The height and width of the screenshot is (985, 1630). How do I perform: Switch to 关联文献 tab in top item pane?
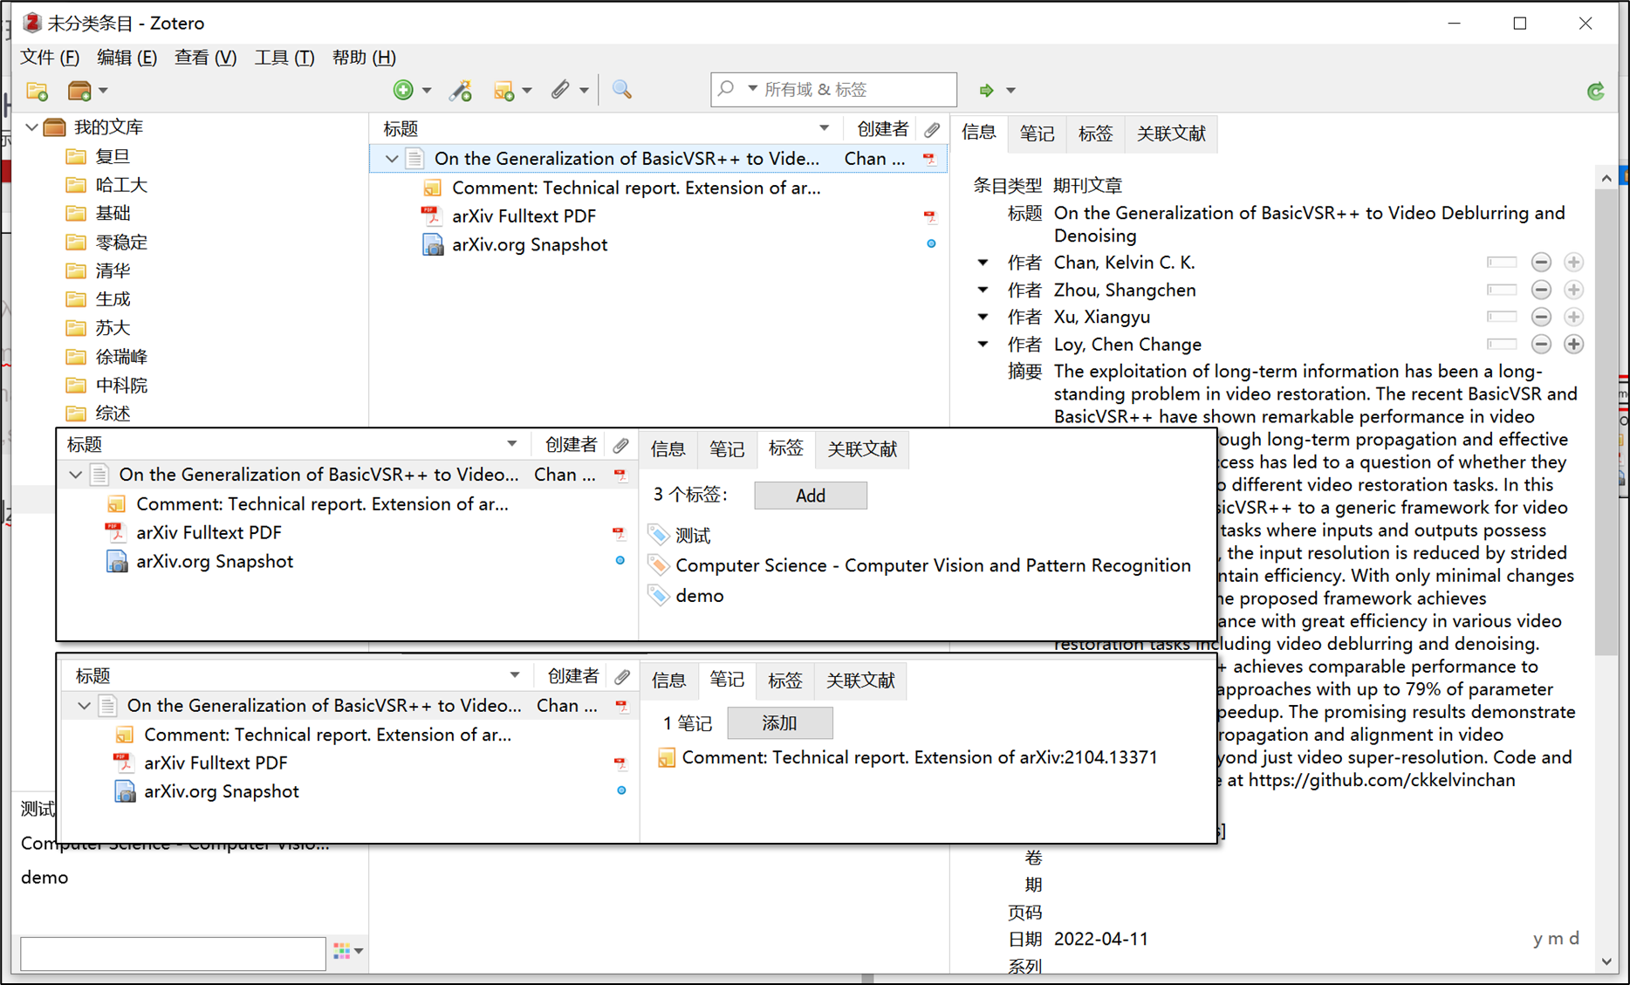(x=1171, y=133)
